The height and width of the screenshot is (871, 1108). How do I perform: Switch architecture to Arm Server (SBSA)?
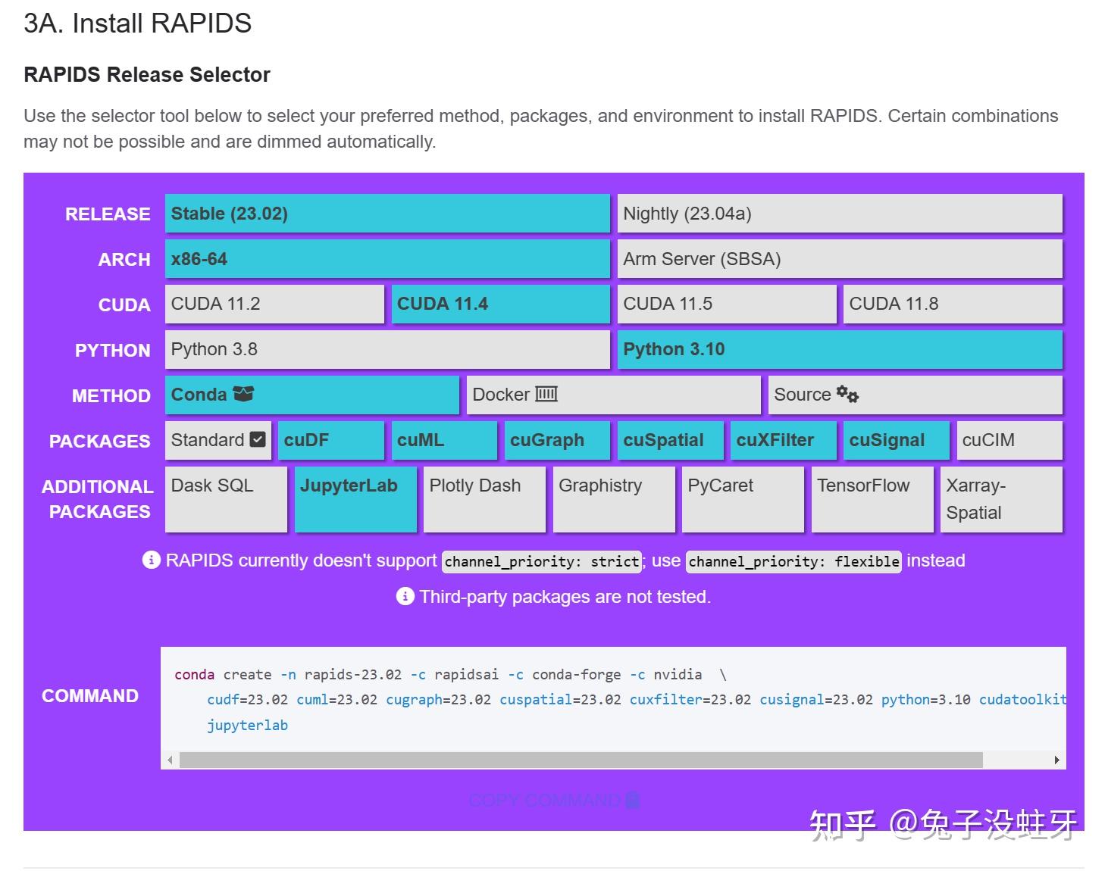tap(839, 258)
